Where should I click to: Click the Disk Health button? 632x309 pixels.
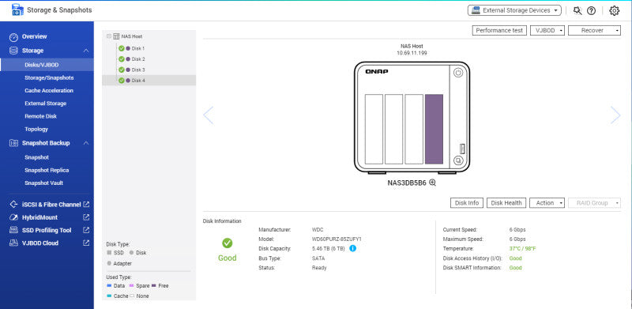[x=506, y=203]
